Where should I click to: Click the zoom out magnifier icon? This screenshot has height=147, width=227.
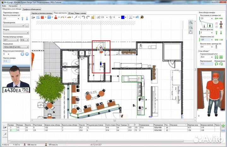tap(191, 27)
